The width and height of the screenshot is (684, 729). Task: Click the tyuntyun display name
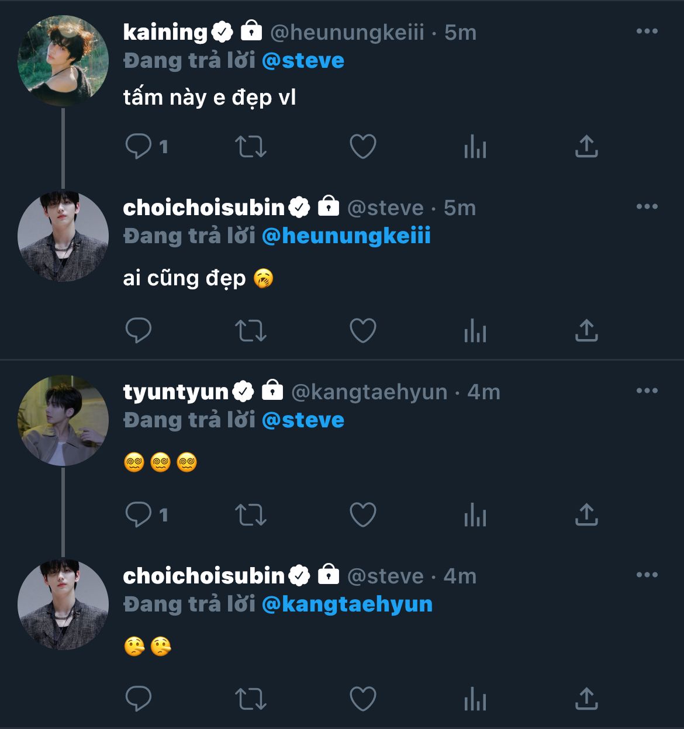coord(175,392)
